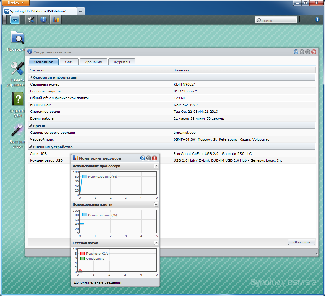The height and width of the screenshot is (296, 325).
Task: Click the DSM 3.2-1979 version value
Action: 186,105
